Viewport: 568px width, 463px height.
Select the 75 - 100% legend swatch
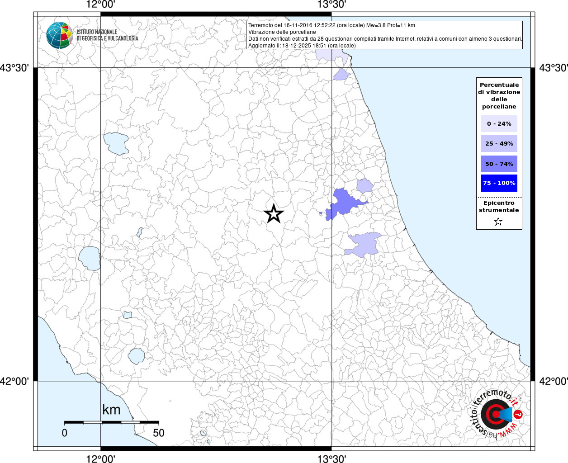(x=499, y=183)
